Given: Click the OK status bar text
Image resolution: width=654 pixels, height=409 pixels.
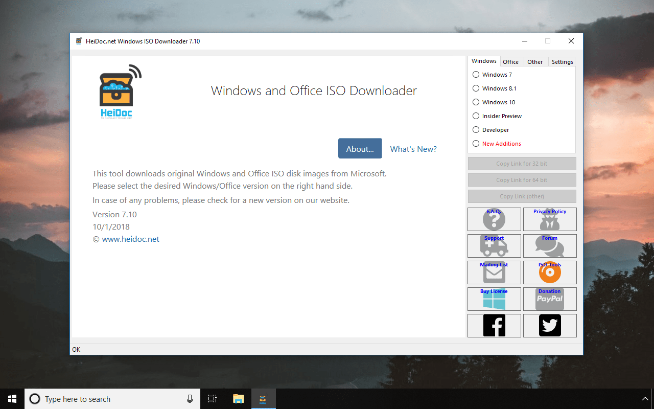Looking at the screenshot, I should [x=76, y=350].
